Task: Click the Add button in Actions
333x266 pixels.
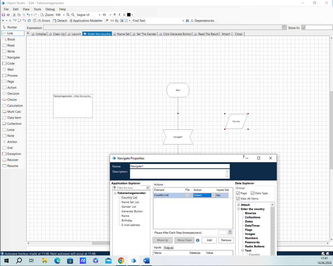Action: tap(209, 240)
